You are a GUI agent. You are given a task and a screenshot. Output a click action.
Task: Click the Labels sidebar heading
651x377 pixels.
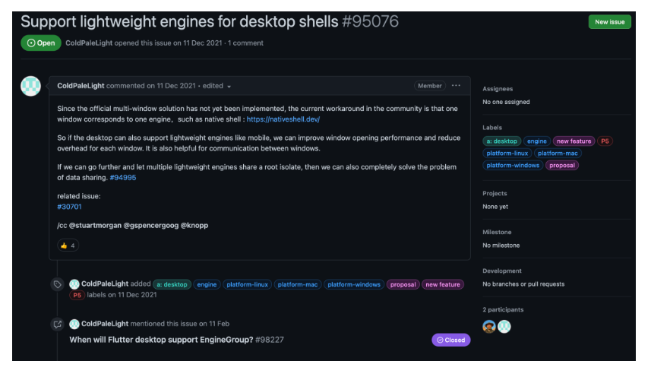point(492,128)
